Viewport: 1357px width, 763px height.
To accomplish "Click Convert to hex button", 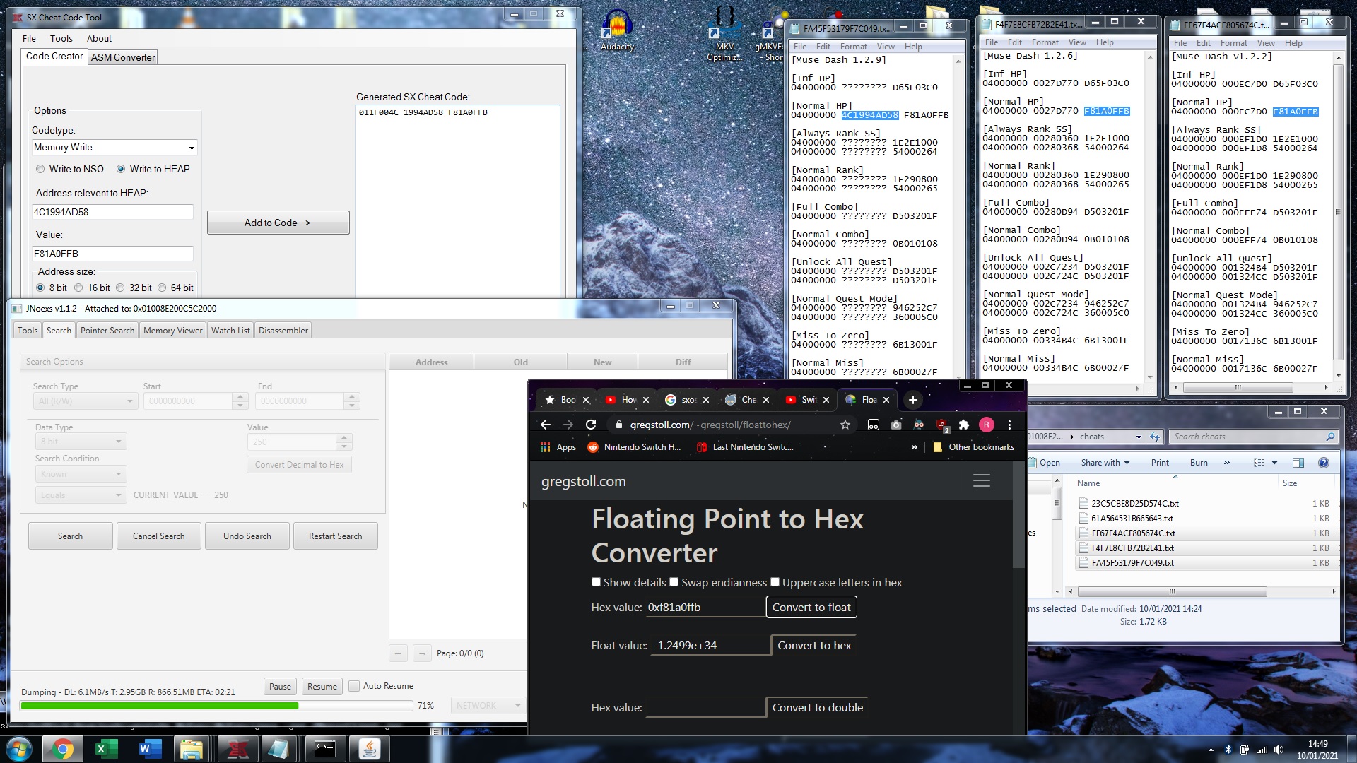I will pos(814,646).
